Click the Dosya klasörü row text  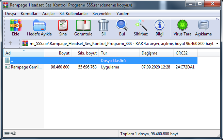click(113, 61)
